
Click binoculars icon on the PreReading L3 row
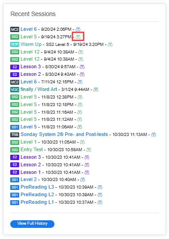tap(100, 187)
